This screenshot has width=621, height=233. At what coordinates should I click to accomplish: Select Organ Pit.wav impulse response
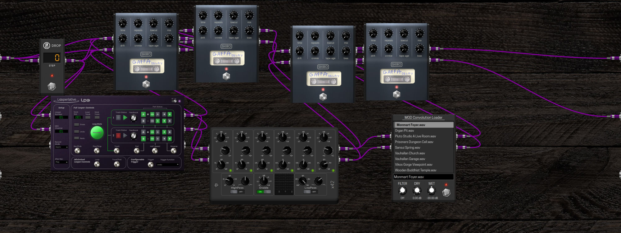point(424,130)
